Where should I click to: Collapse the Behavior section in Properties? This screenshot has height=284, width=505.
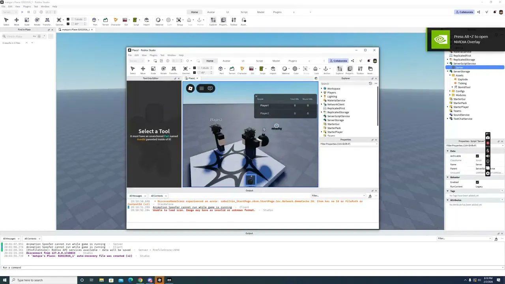tap(448, 177)
